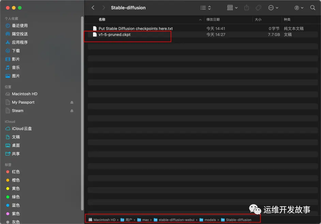This screenshot has height=224, width=321.
Task: Click the Share toolbar icon
Action: (246, 8)
